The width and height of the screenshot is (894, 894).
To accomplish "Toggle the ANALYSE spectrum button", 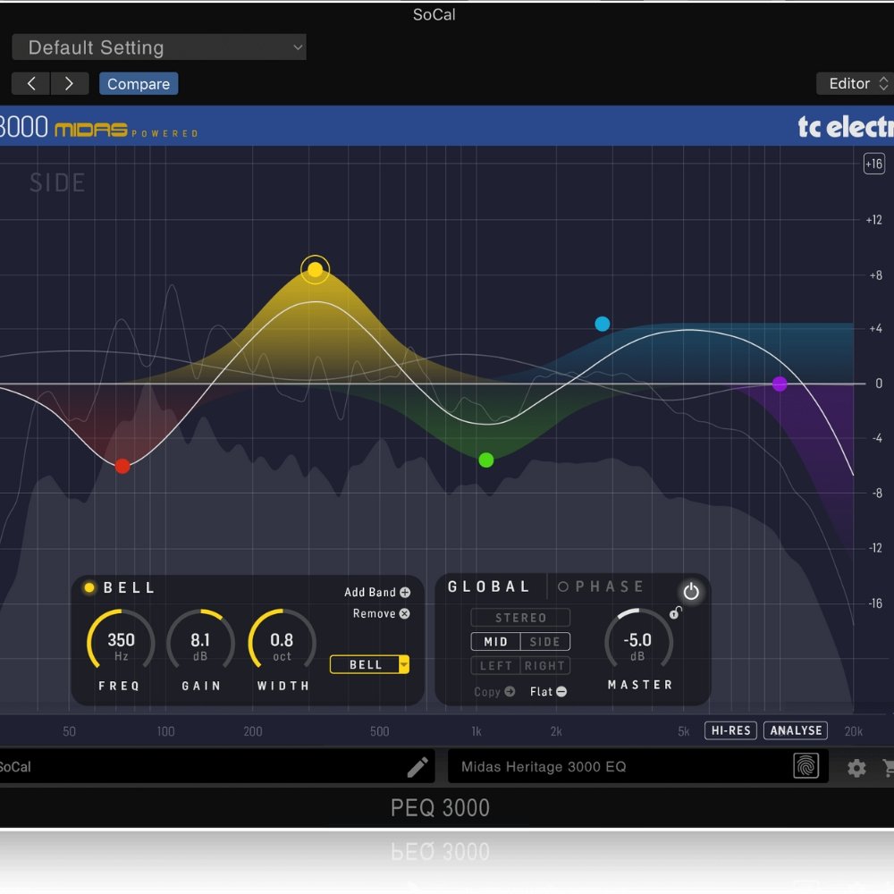I will point(796,730).
